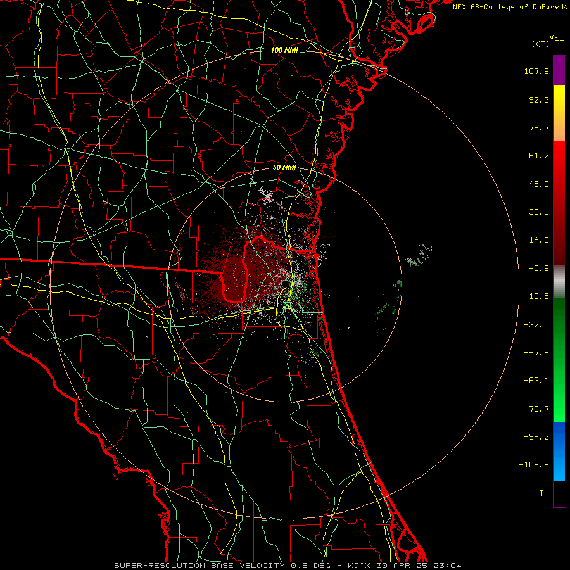Click the 76.7 legend value

pos(539,127)
